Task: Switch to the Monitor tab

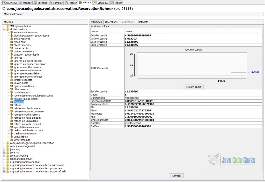Action: point(25,3)
